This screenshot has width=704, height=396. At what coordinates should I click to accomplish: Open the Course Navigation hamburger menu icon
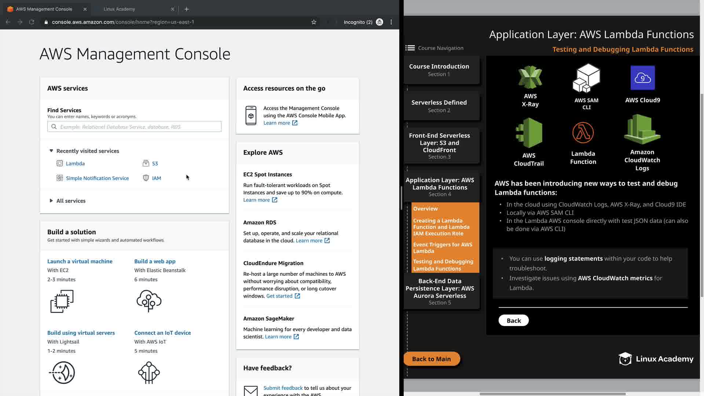pyautogui.click(x=410, y=48)
